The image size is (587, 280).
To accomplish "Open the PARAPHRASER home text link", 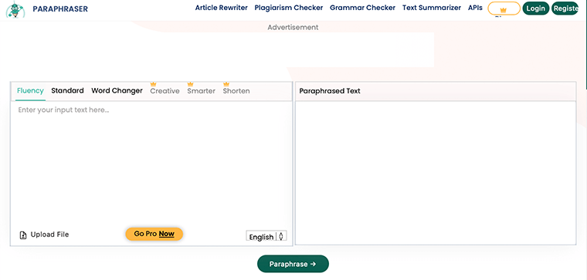I will pyautogui.click(x=60, y=8).
